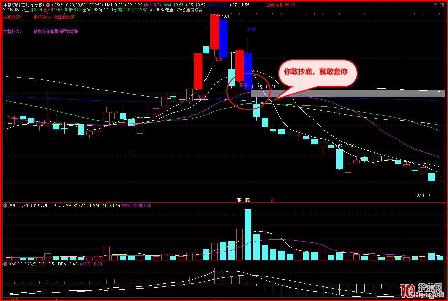Click the 8.11 low price label
This screenshot has width=448, height=301.
[x=421, y=195]
